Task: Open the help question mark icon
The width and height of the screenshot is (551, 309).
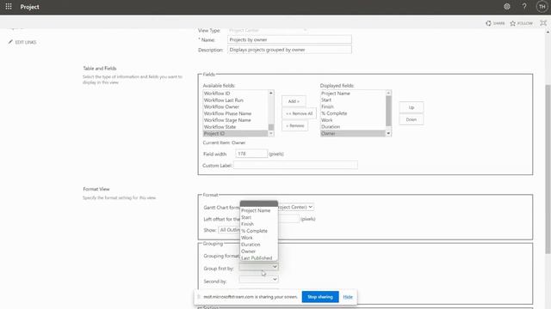Action: tap(524, 6)
